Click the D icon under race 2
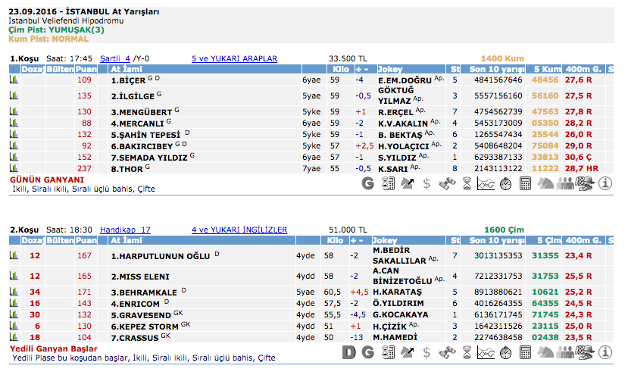 (x=348, y=352)
